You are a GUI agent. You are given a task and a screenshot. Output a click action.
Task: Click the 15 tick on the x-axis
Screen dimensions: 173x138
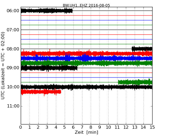(x=152, y=127)
